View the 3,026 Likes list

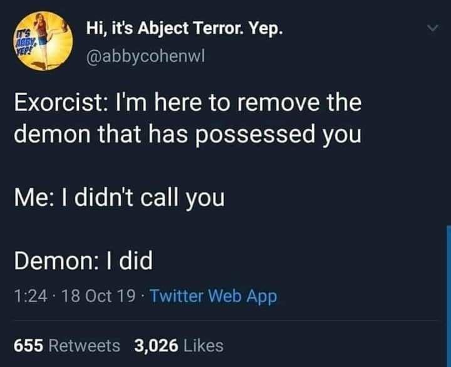coord(179,346)
